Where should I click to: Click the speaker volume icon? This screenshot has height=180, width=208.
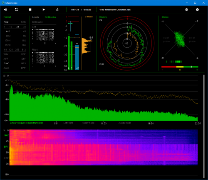[x=5, y=10]
